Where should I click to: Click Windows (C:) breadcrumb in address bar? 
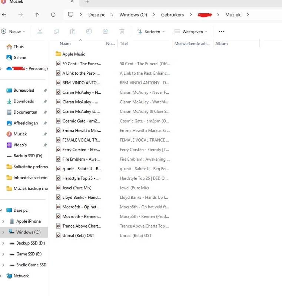(133, 15)
